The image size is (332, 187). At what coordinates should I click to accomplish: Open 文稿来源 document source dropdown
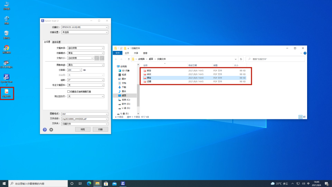pos(86,48)
